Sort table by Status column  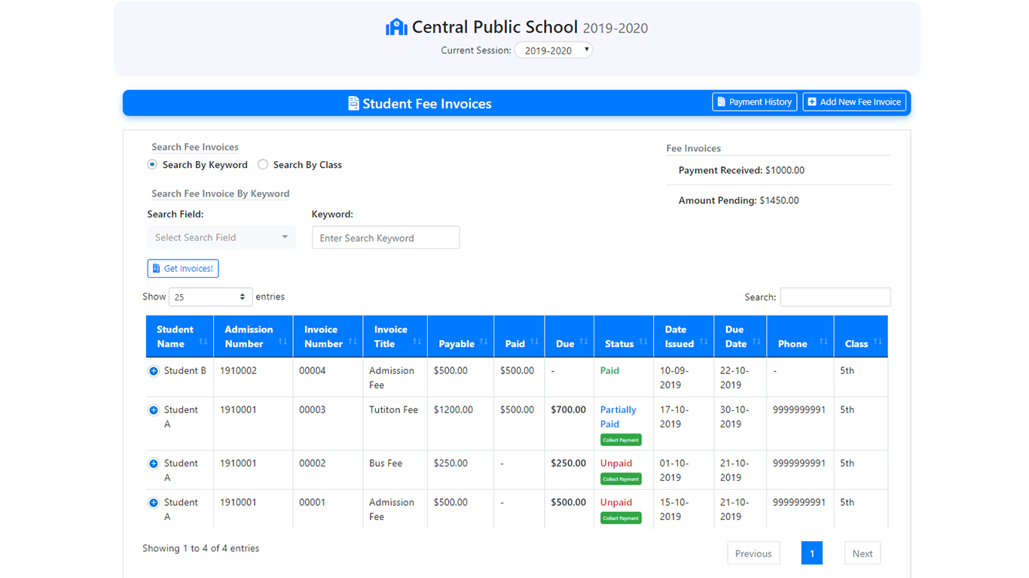point(623,336)
